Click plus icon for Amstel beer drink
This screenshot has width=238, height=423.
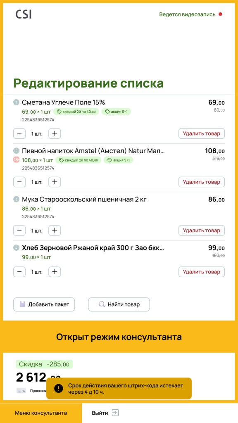[x=55, y=182]
